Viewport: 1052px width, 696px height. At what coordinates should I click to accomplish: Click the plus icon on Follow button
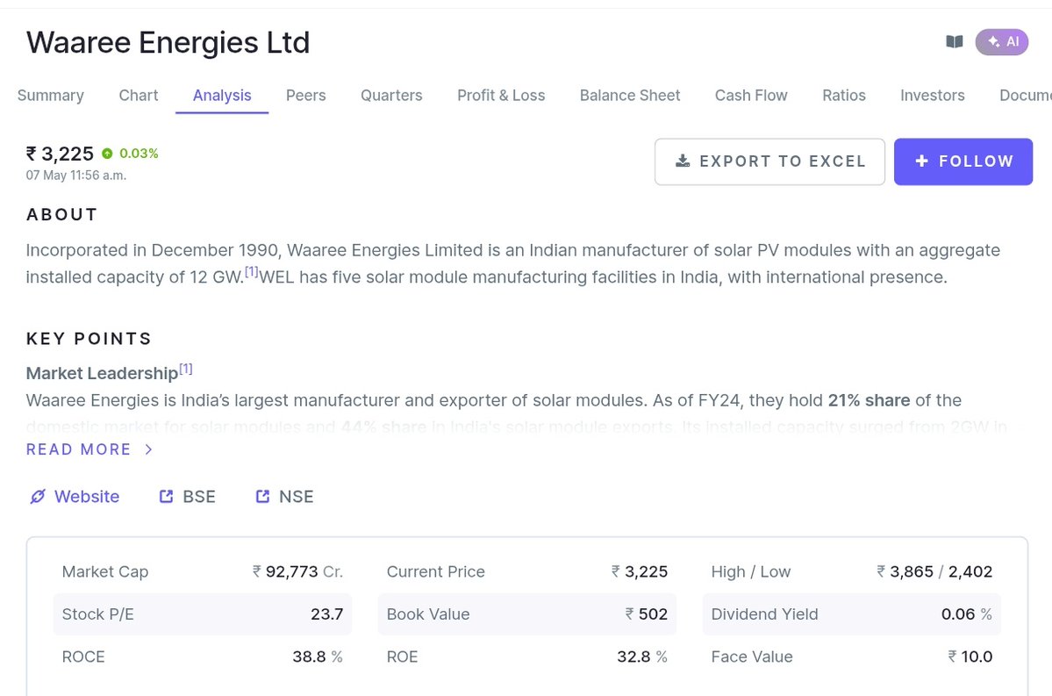pyautogui.click(x=922, y=161)
